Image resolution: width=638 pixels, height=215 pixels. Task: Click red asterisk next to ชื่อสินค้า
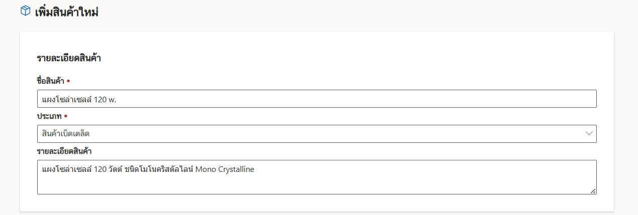68,81
